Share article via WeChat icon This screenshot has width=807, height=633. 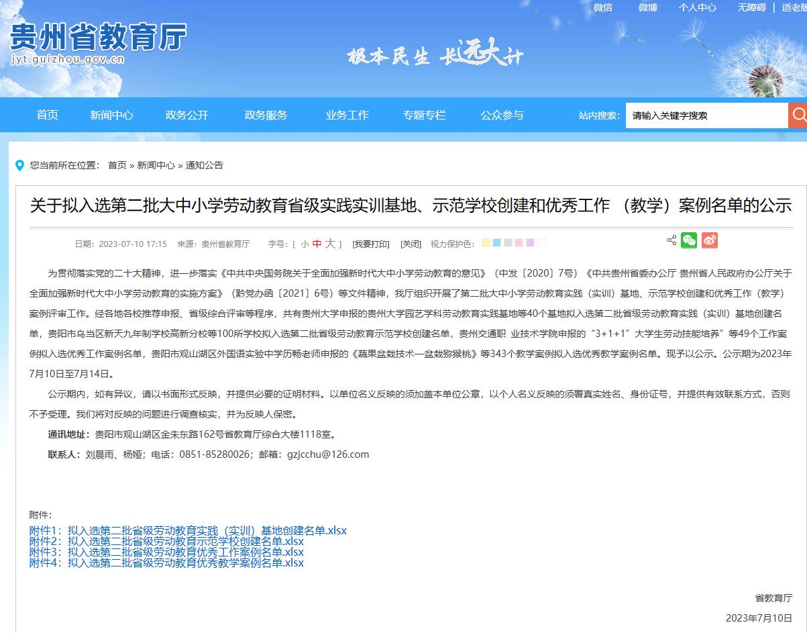point(689,240)
